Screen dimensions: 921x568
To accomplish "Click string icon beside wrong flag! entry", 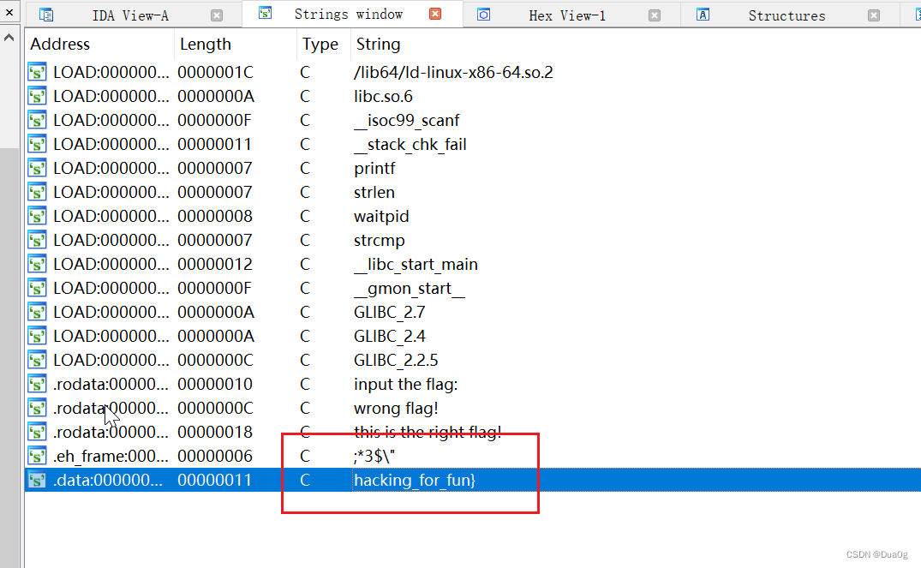I will [37, 408].
